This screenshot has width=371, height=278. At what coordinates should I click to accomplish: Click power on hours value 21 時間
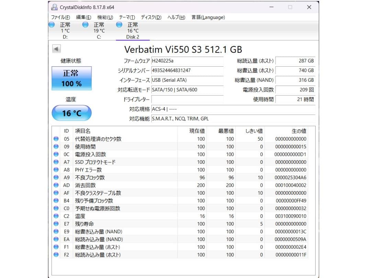(x=295, y=100)
